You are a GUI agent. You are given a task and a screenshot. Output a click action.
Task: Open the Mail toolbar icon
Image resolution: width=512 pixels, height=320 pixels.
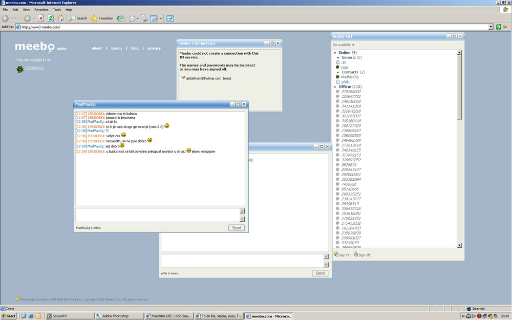click(133, 18)
